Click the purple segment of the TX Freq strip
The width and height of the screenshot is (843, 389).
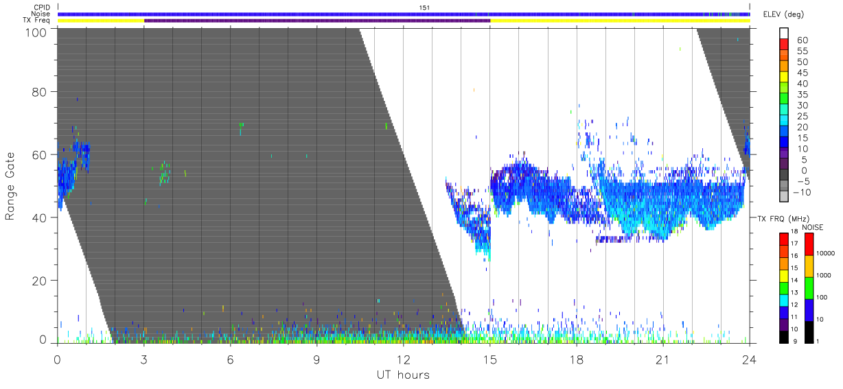[x=317, y=21]
